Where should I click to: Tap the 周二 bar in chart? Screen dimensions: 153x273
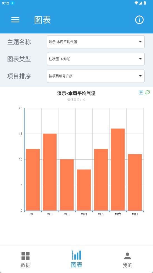click(50, 172)
